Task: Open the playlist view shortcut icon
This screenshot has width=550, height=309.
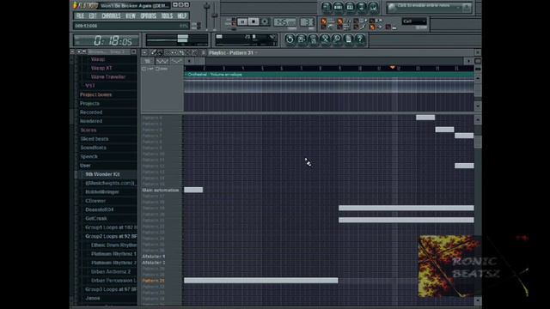Action: click(x=327, y=7)
